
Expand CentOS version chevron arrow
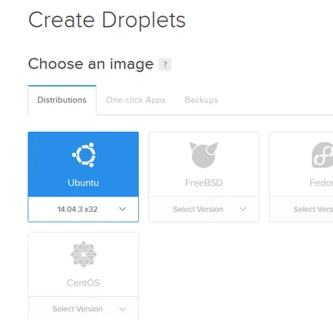point(123,309)
